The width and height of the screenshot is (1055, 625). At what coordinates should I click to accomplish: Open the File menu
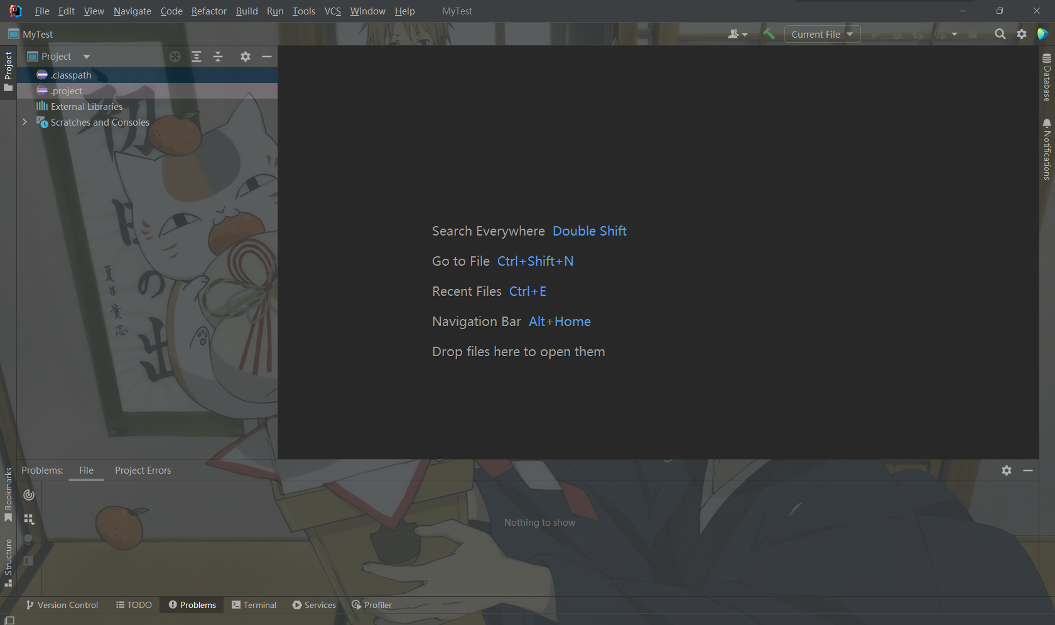click(x=42, y=11)
